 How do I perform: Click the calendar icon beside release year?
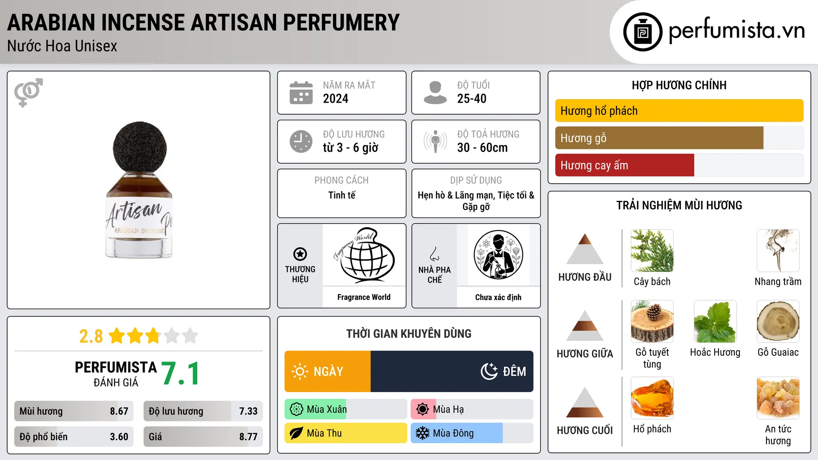(301, 93)
